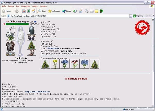Click the vertical scrollbar thumb

tap(153, 46)
